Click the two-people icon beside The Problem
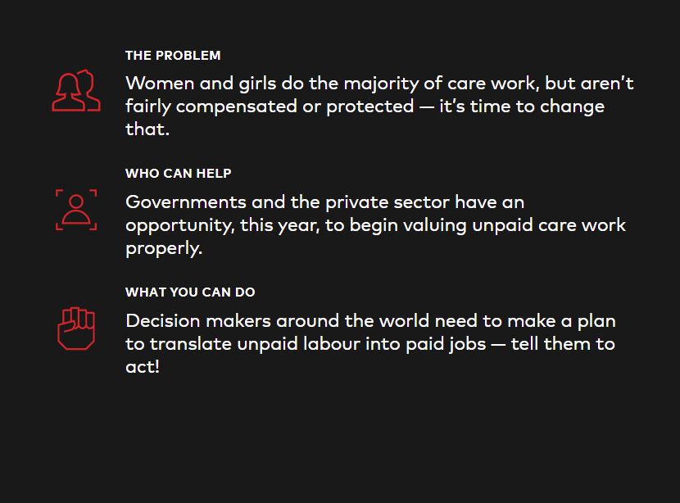Image resolution: width=680 pixels, height=503 pixels. click(x=76, y=91)
